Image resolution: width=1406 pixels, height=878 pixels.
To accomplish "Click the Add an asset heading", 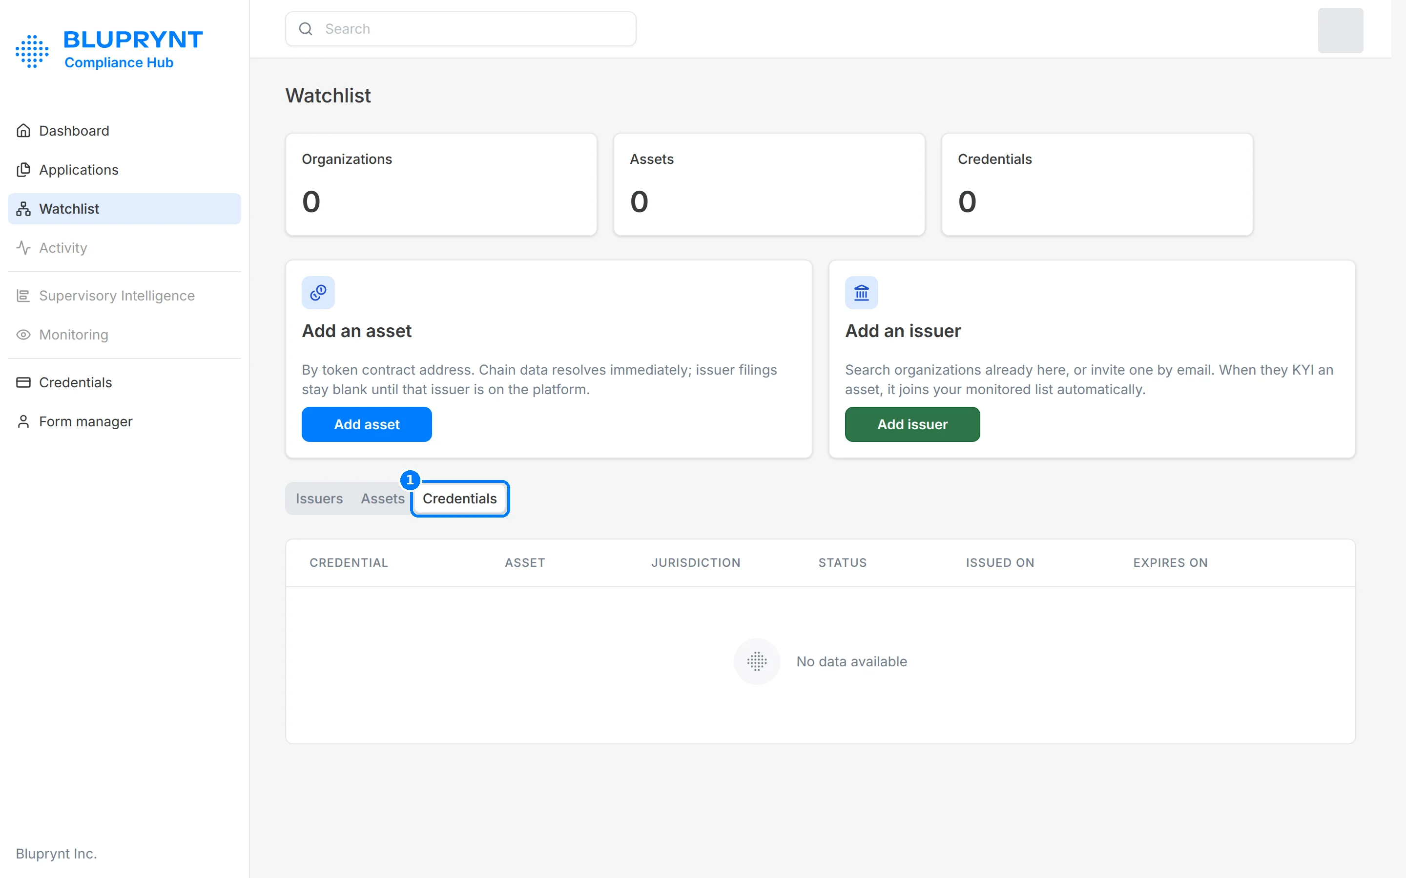I will pos(356,330).
